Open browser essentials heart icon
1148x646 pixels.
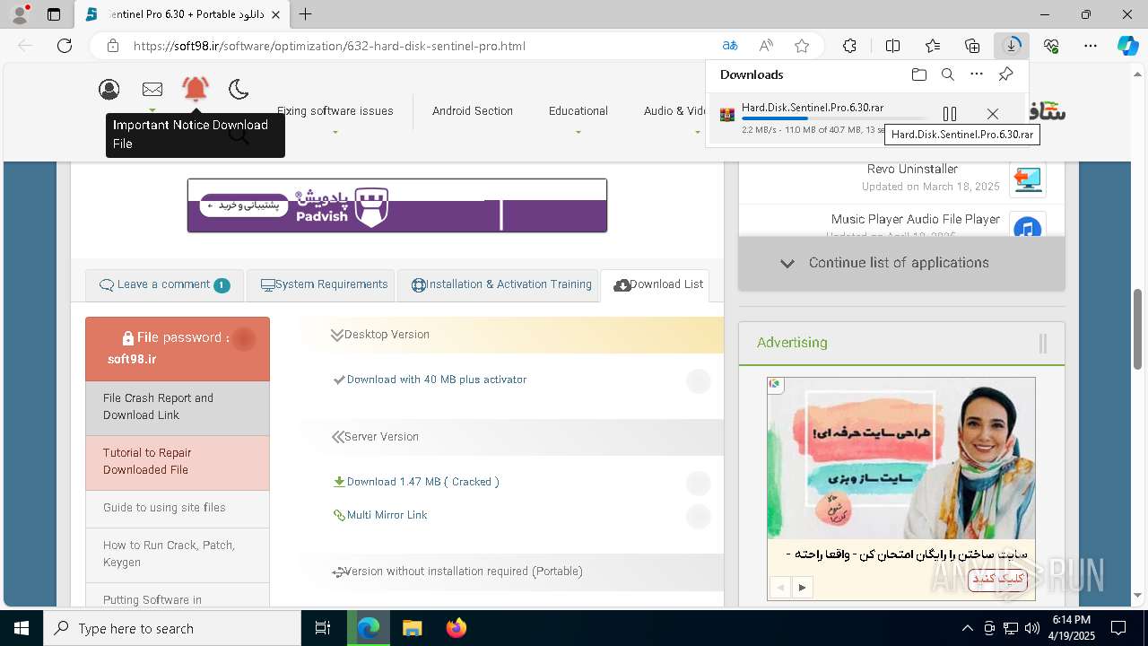tap(1051, 46)
